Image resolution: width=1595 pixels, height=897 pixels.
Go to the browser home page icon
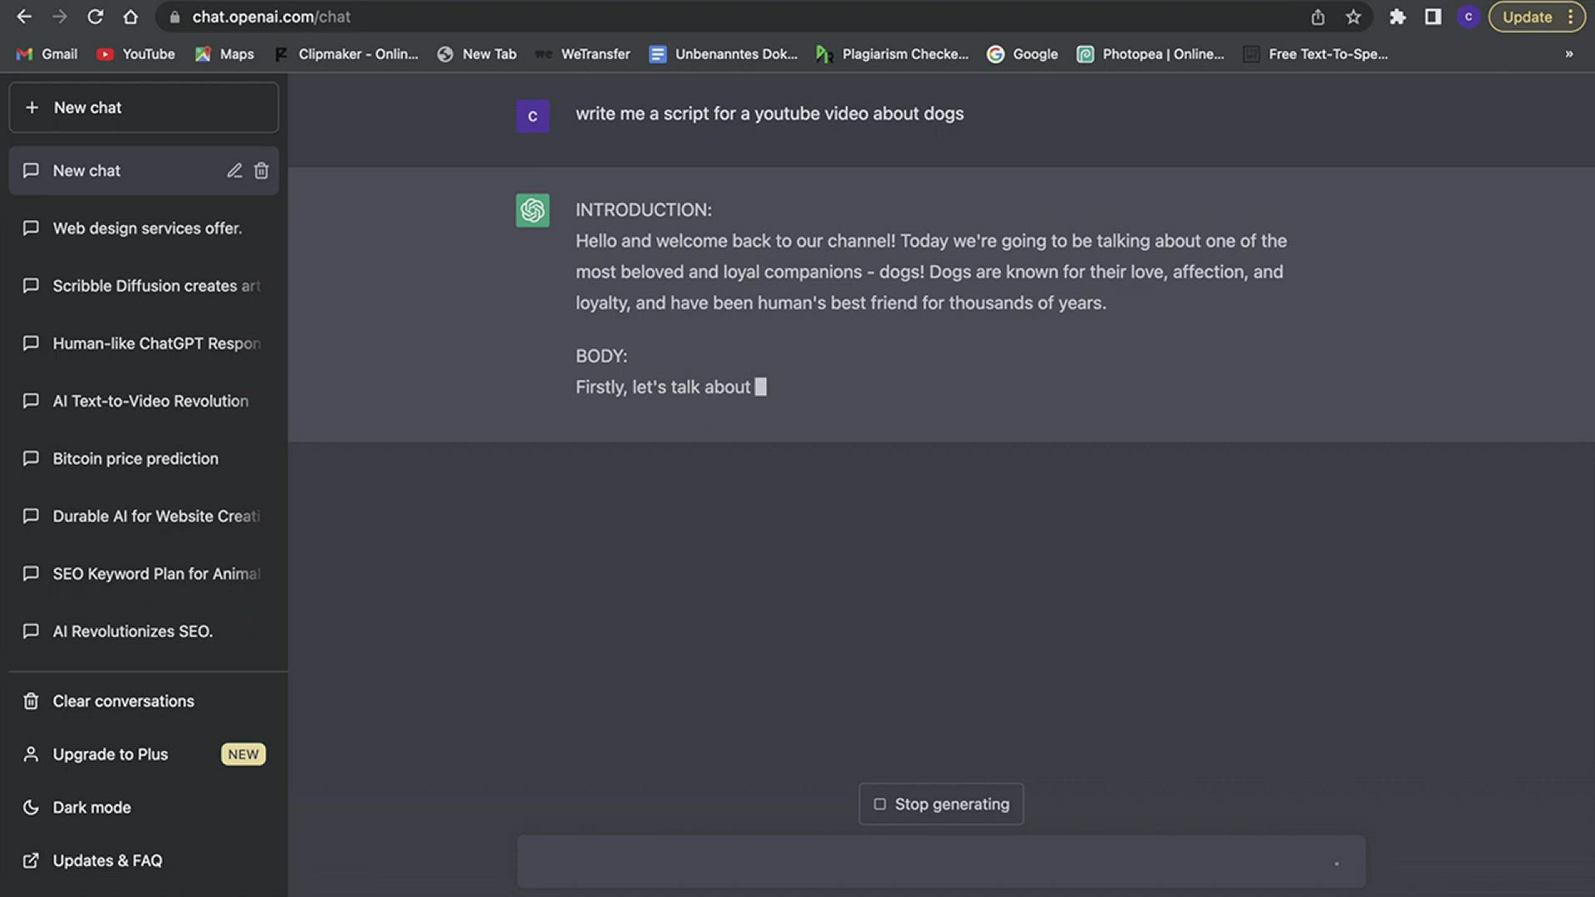click(130, 17)
